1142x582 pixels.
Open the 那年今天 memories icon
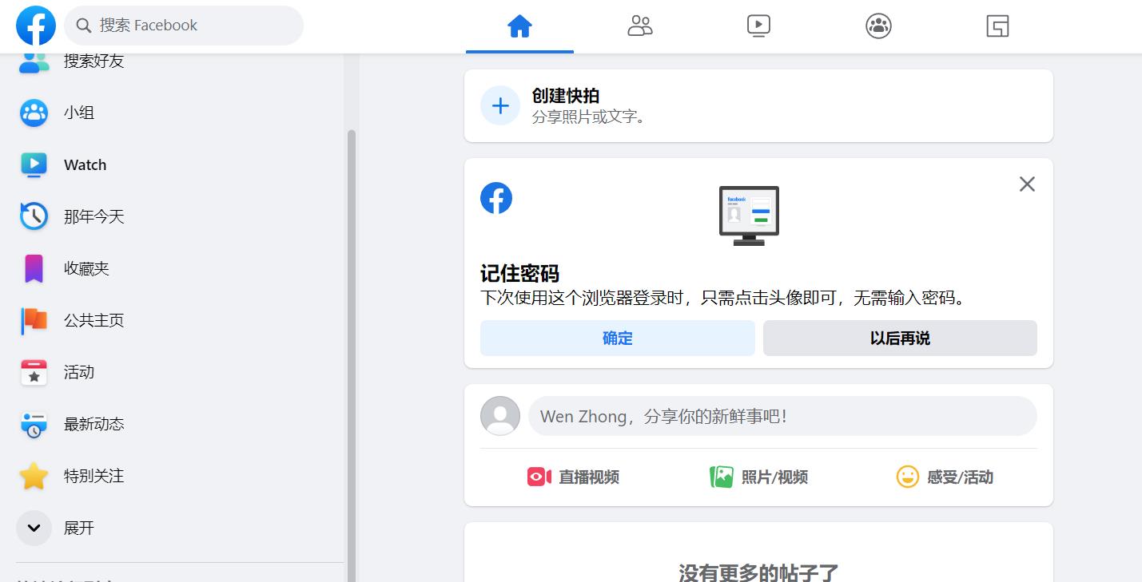(x=34, y=216)
